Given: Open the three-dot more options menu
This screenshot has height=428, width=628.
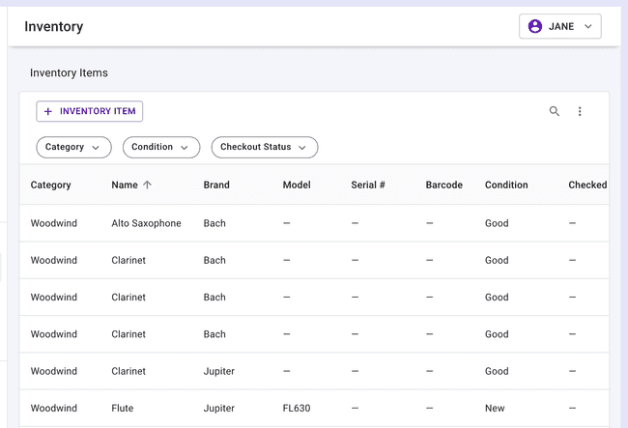Looking at the screenshot, I should 580,111.
